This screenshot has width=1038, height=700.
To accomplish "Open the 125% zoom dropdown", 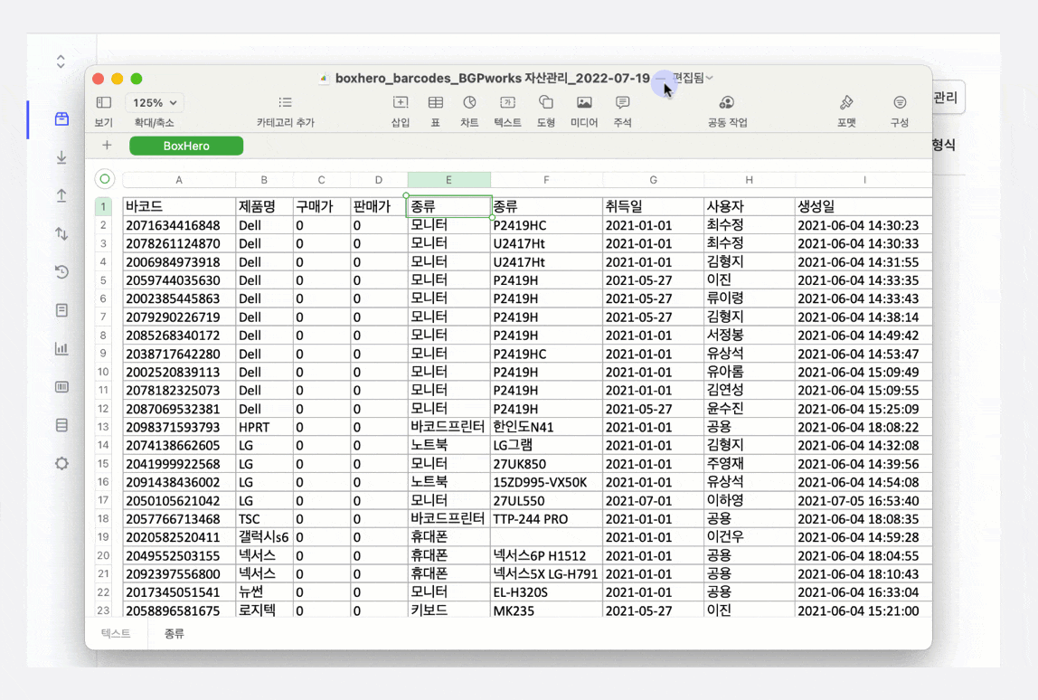I will pyautogui.click(x=155, y=103).
